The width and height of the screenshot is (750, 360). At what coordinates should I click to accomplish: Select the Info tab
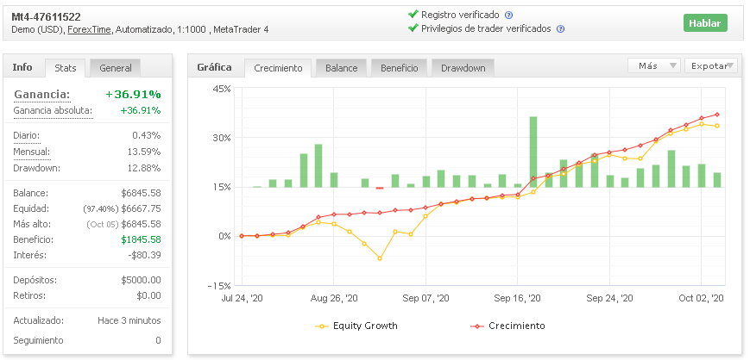(22, 67)
